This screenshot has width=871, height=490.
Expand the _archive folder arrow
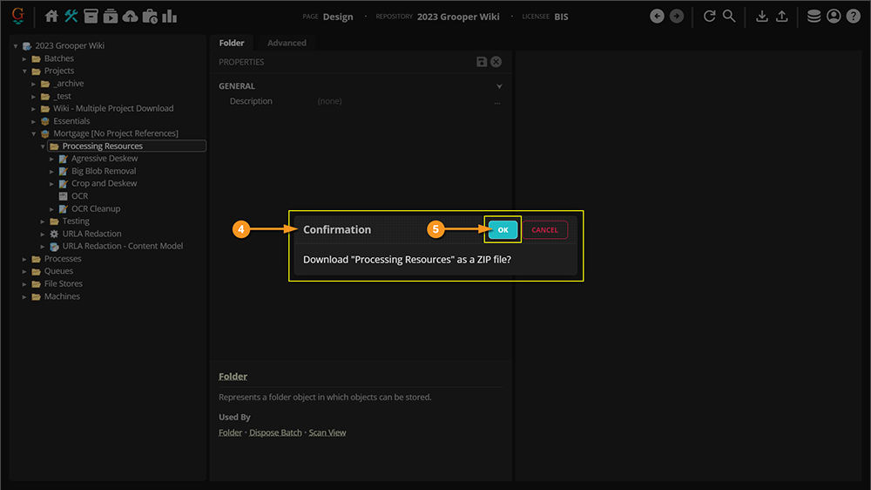tap(33, 84)
